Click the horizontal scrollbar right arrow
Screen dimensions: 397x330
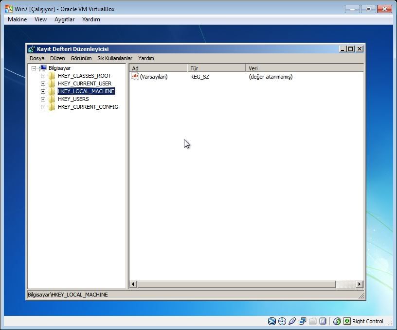click(x=360, y=284)
